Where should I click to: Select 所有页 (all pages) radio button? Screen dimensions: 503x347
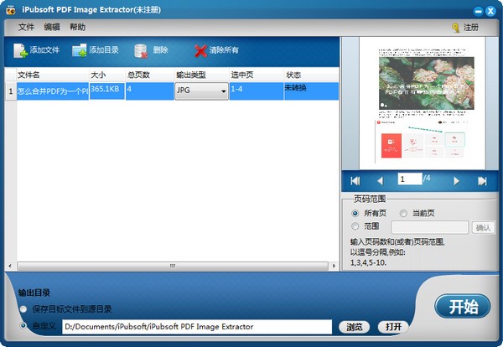click(355, 213)
